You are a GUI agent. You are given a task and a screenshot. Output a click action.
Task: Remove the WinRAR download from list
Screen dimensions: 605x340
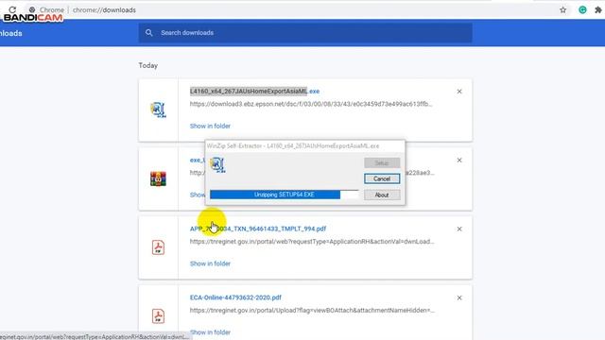(x=459, y=160)
